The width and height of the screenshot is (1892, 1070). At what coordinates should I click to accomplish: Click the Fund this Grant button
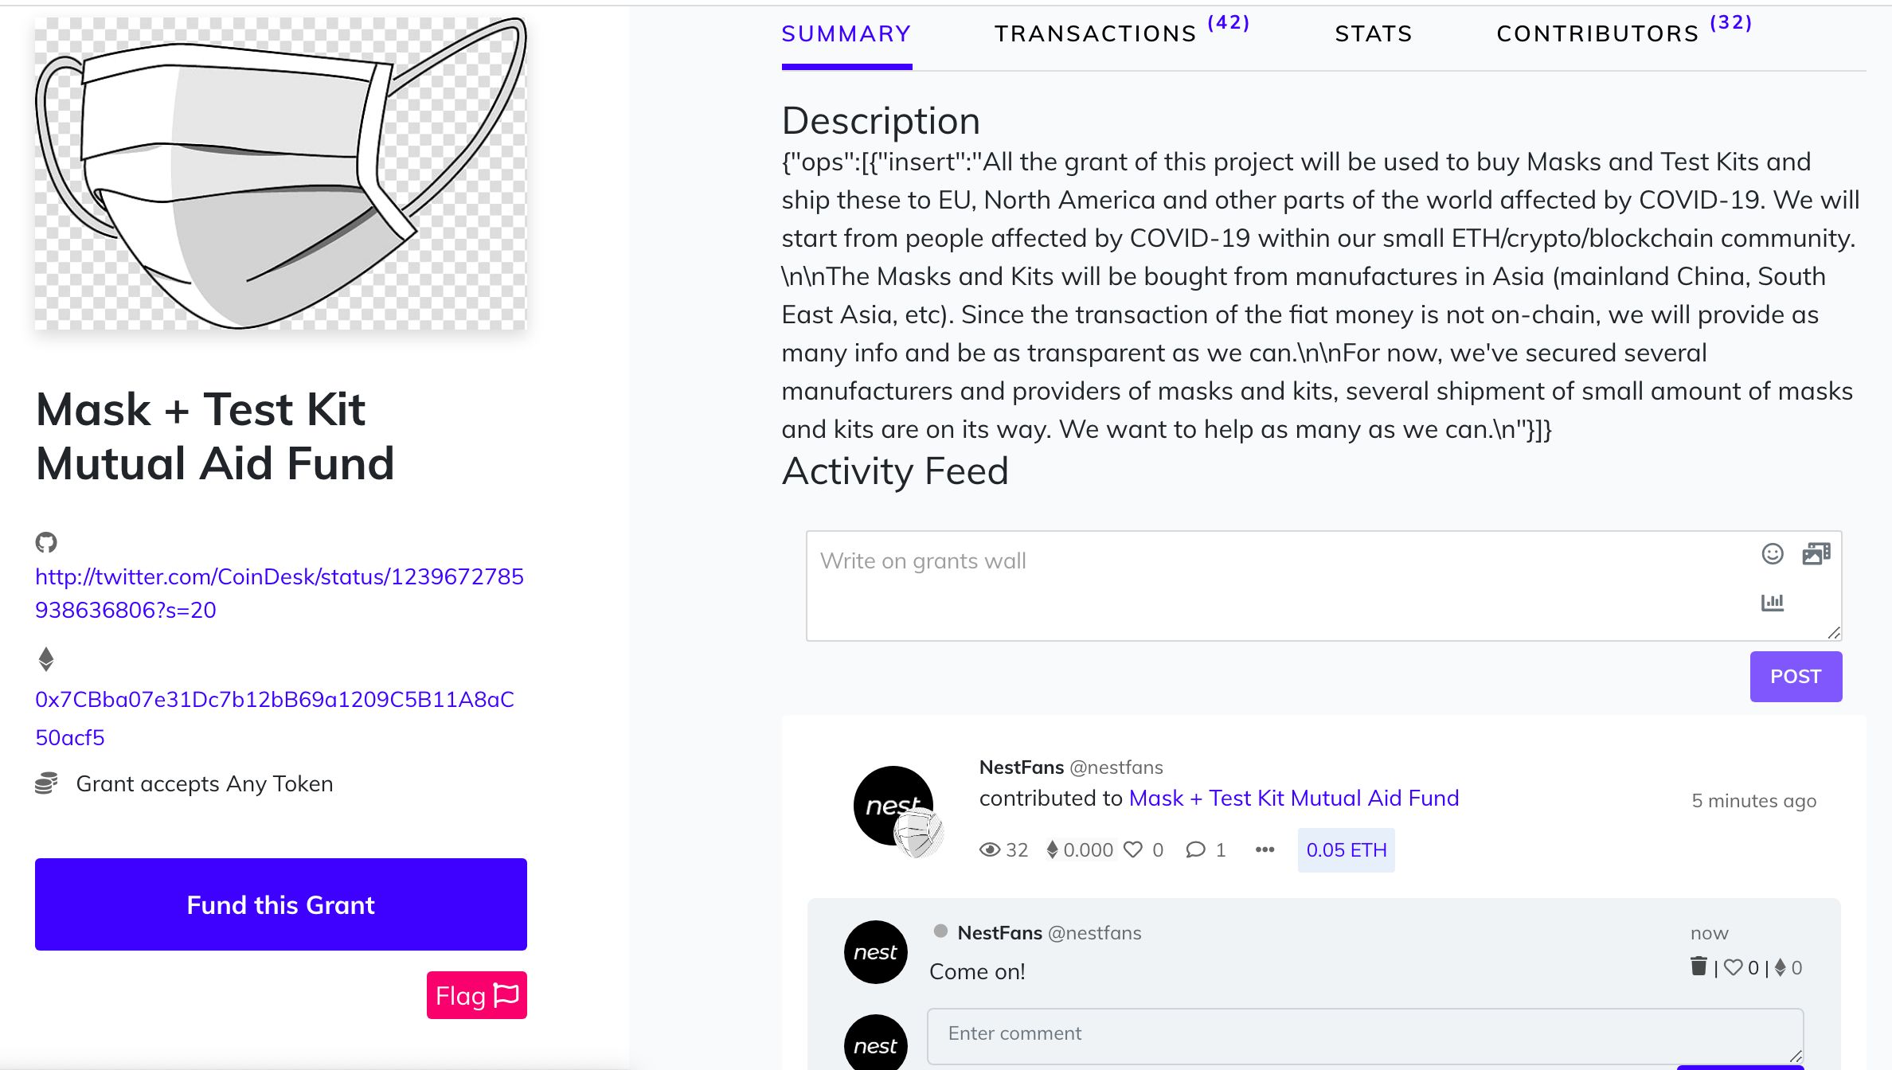click(x=281, y=904)
